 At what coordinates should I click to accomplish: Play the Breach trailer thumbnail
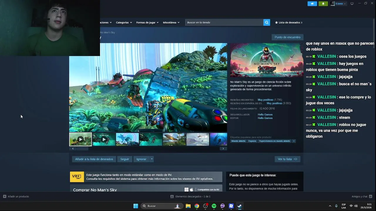tap(104, 139)
